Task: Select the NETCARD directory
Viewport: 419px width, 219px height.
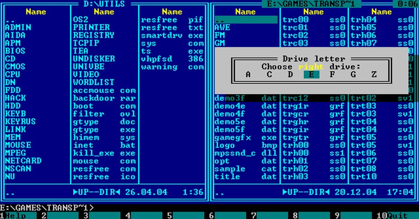Action: pos(37,161)
